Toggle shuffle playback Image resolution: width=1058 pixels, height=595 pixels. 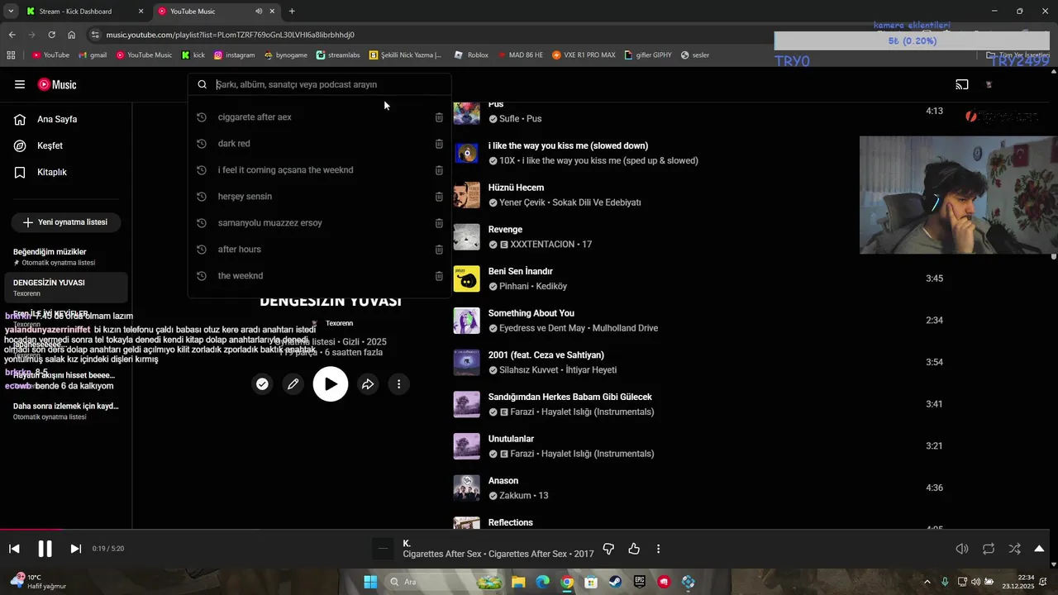click(x=1014, y=549)
